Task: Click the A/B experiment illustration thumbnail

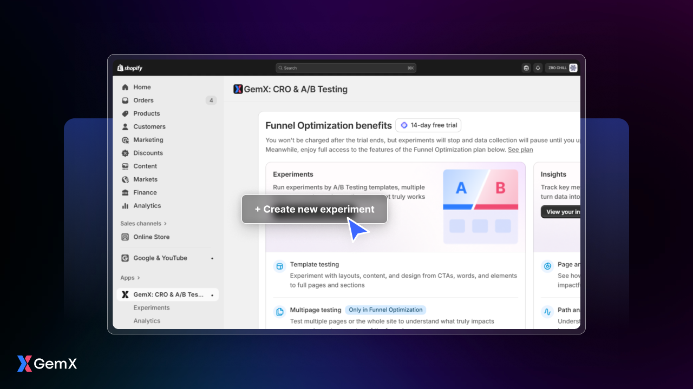Action: point(480,206)
